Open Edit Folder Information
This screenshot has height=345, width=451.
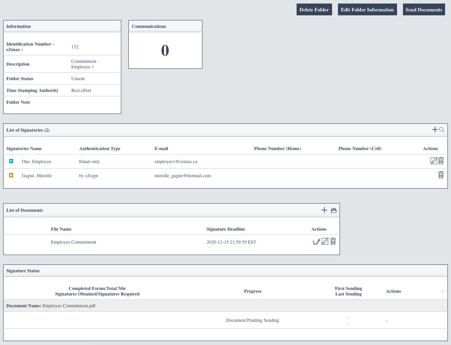coord(367,9)
